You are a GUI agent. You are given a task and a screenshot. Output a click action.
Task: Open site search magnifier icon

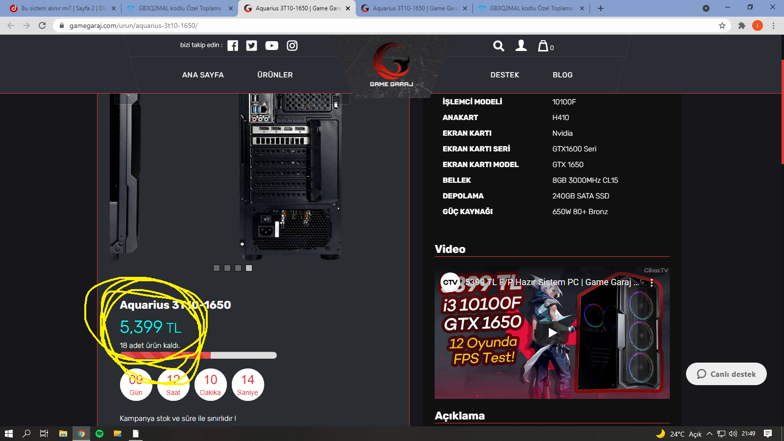point(498,46)
